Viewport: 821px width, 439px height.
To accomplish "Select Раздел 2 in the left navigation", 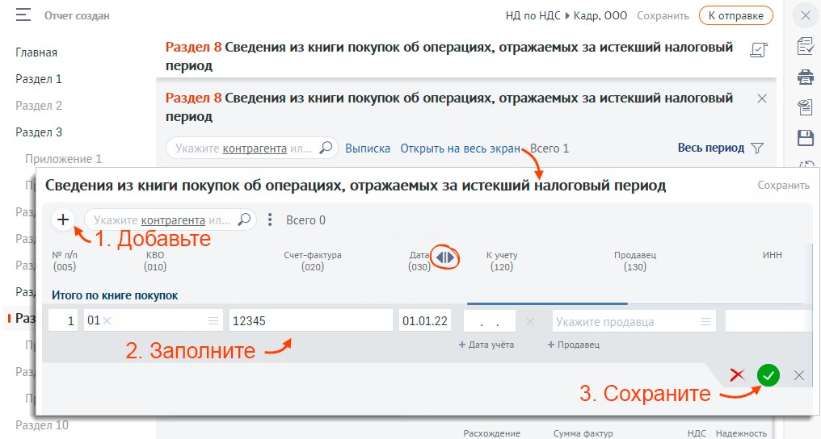I will (39, 106).
